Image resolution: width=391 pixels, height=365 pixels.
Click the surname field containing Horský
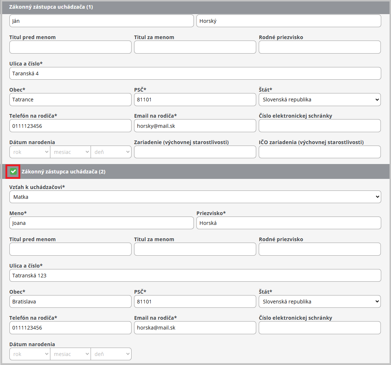pos(289,21)
